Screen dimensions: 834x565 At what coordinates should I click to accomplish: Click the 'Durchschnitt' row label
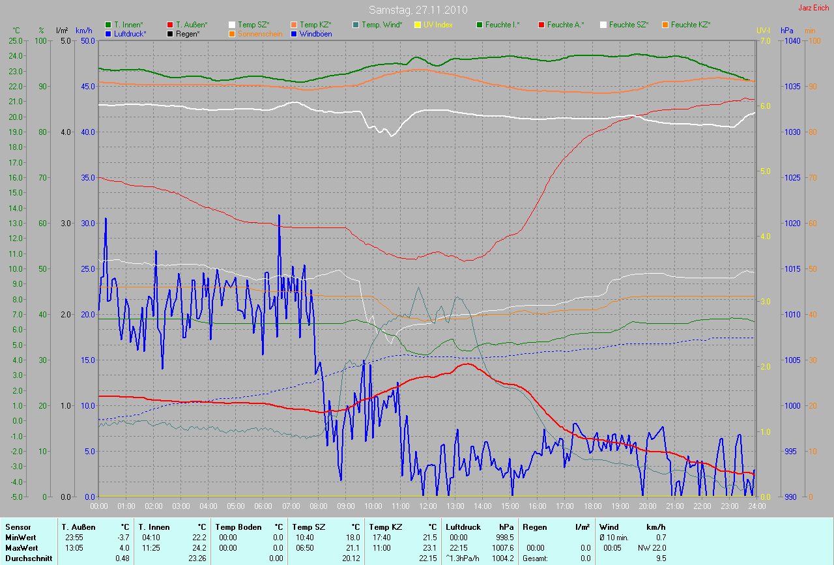[x=28, y=558]
